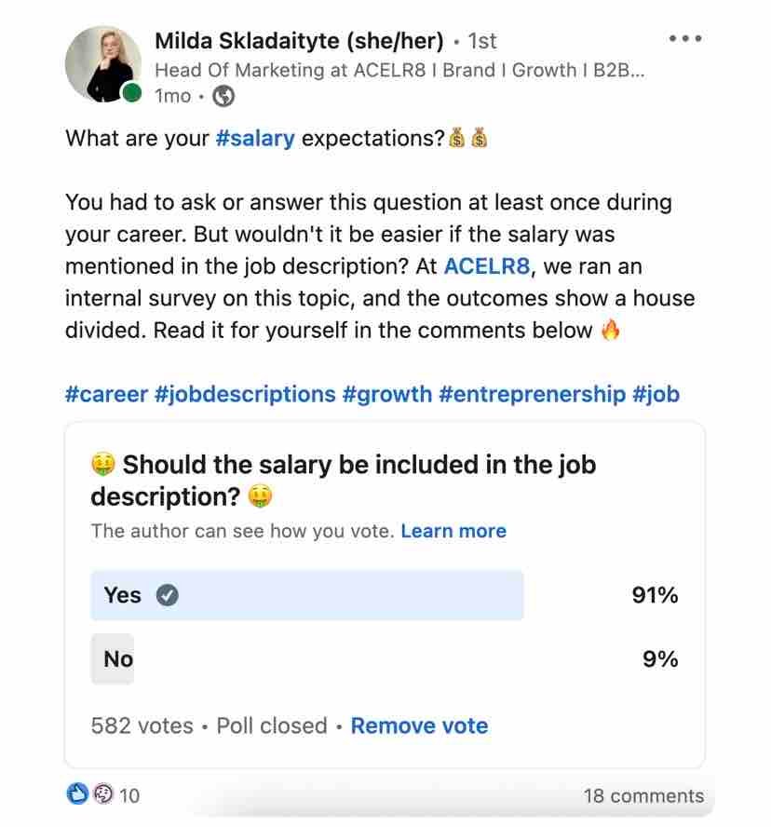Open the #career hashtag
771x827 pixels.
(x=106, y=394)
